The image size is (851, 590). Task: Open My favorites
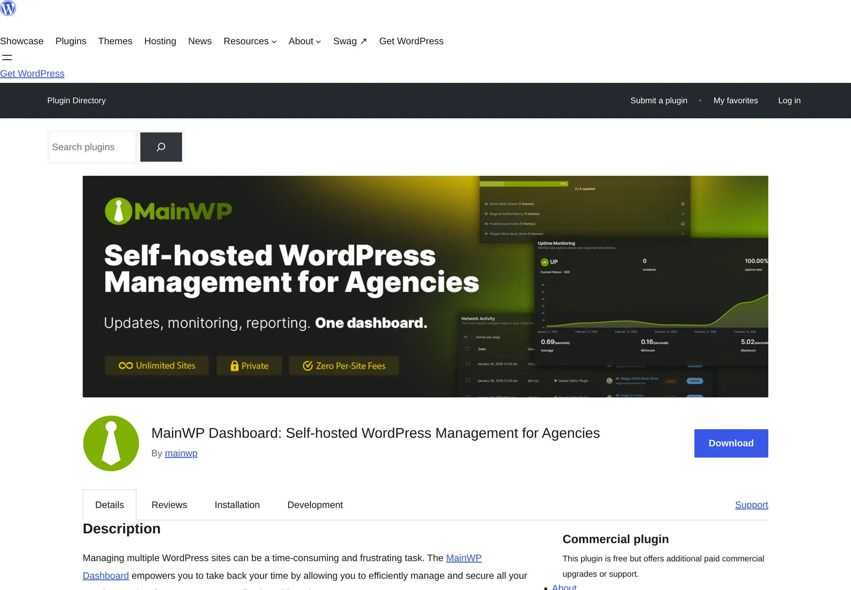736,100
